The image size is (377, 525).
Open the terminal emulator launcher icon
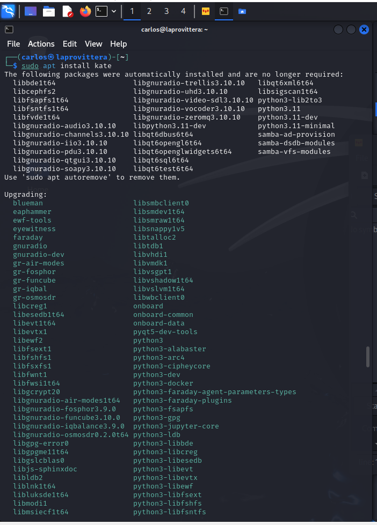point(102,11)
